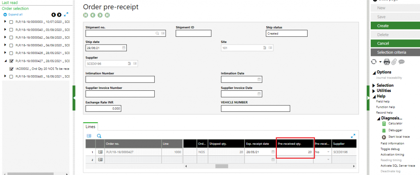Click the Pre-received qty. cell showing 20

[295, 152]
